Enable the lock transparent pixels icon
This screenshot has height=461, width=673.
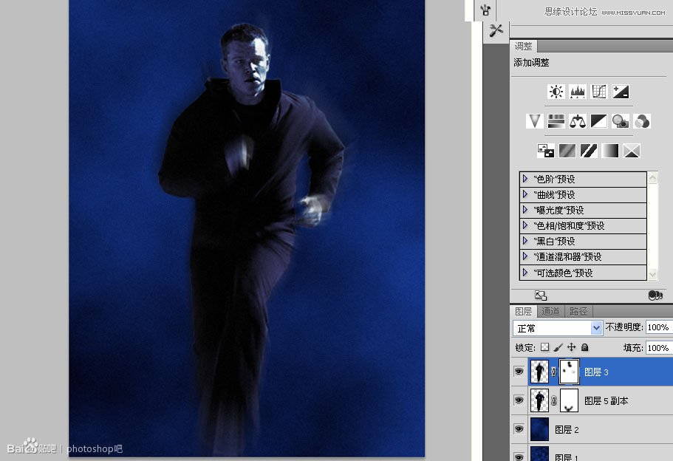coord(544,347)
